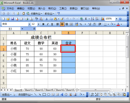Apply currency style icon

pyautogui.click(x=76, y=24)
